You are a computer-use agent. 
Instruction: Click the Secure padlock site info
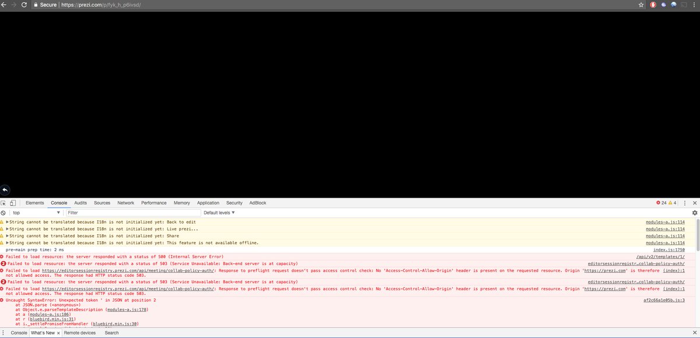point(45,5)
